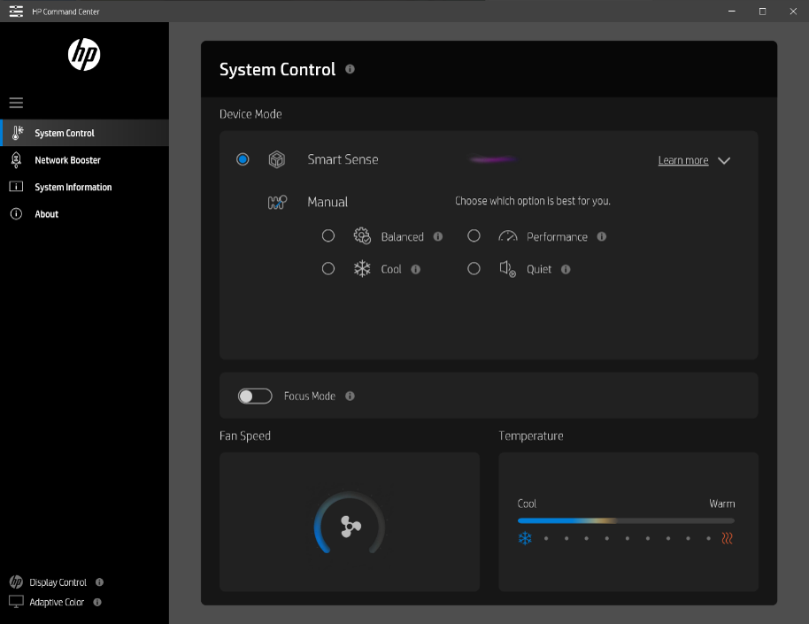Screen dimensions: 809x624
Task: Select the Cool radio button
Action: tap(328, 268)
